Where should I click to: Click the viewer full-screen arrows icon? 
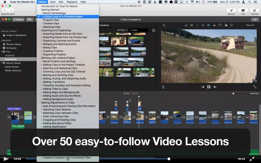(x=255, y=87)
